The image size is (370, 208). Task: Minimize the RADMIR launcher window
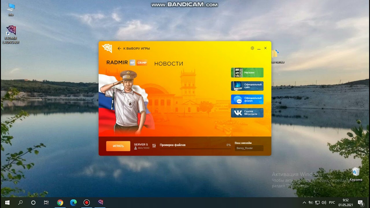(x=259, y=49)
